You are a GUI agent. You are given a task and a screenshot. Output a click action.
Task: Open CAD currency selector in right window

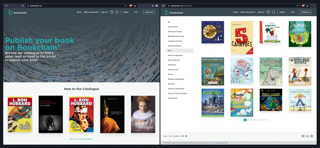click(292, 12)
